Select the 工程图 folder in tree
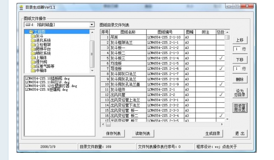The height and width of the screenshot is (160, 274). point(40,32)
